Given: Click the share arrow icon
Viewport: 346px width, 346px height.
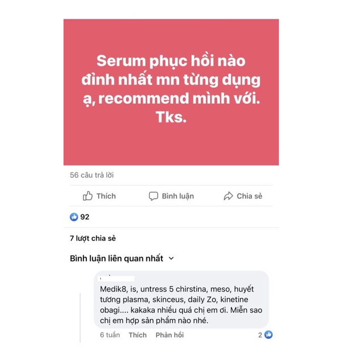Looking at the screenshot, I should click(228, 196).
